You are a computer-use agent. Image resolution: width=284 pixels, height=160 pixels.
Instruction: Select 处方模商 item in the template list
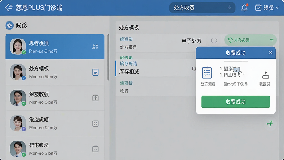128,47
